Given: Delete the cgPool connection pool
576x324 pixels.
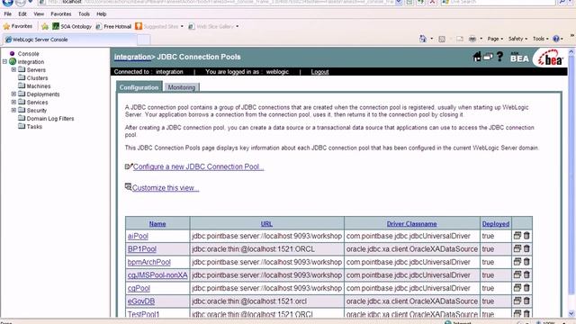Looking at the screenshot, I should (x=526, y=288).
